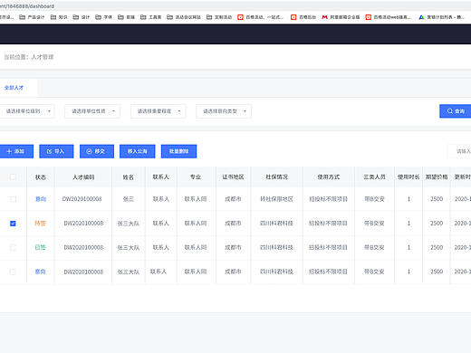Open the 百格活动web端 bookmark
Viewport: 471px width, 353px height.
pos(389,17)
